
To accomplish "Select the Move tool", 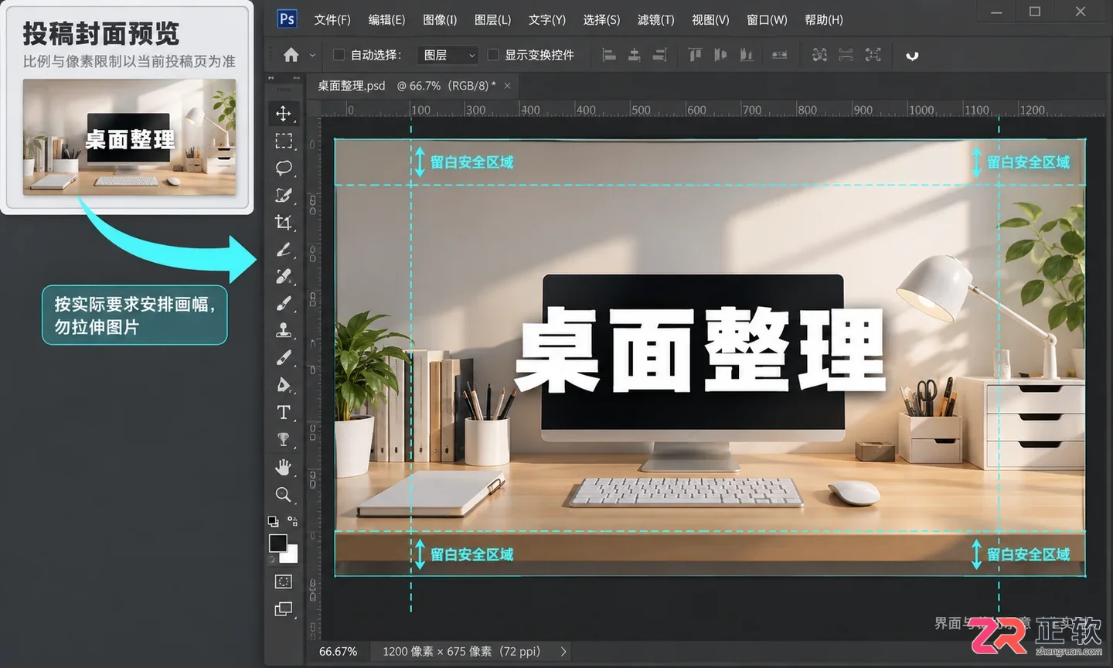I will pos(284,114).
